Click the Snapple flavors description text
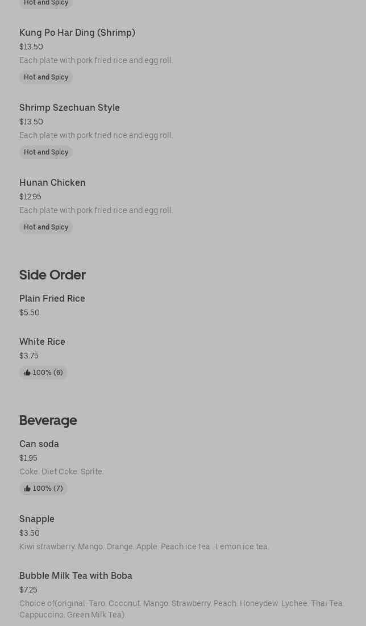Viewport: 366px width, 626px height. point(144,546)
